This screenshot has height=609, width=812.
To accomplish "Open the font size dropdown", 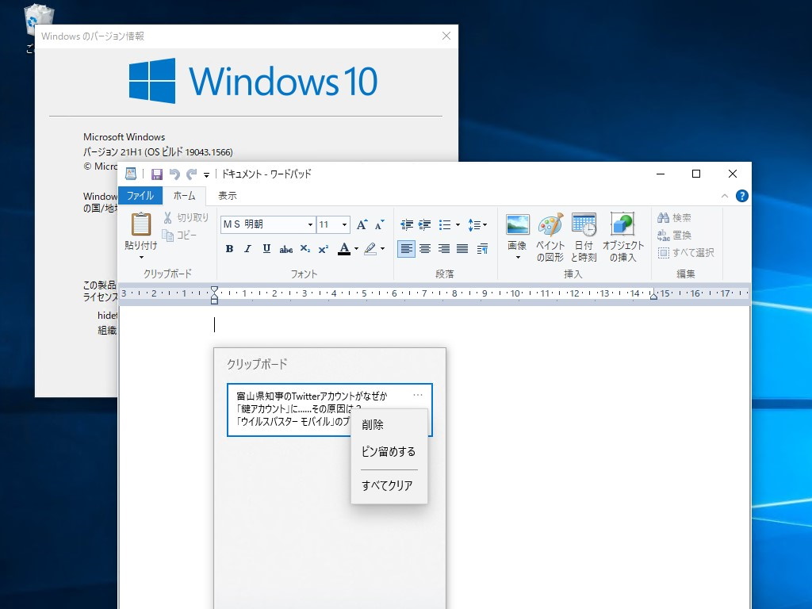I will click(343, 224).
